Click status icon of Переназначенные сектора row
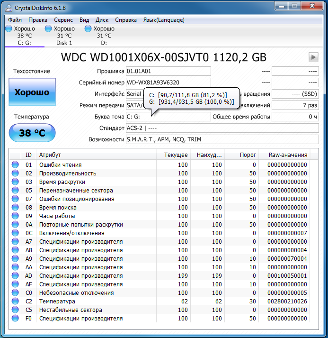328x338 pixels. tap(15, 191)
